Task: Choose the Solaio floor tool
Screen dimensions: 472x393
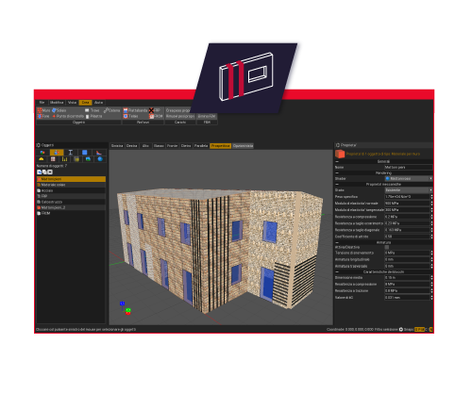Action: (x=59, y=110)
